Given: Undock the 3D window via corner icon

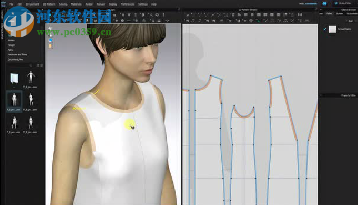Looking at the screenshot, I should point(179,9).
